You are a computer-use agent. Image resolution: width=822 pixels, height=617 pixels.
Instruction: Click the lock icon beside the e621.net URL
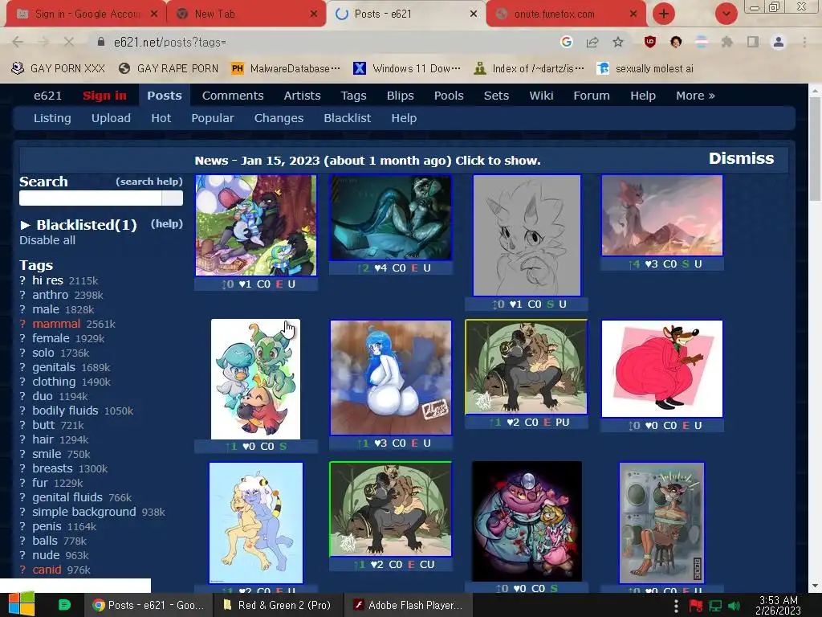coord(101,42)
